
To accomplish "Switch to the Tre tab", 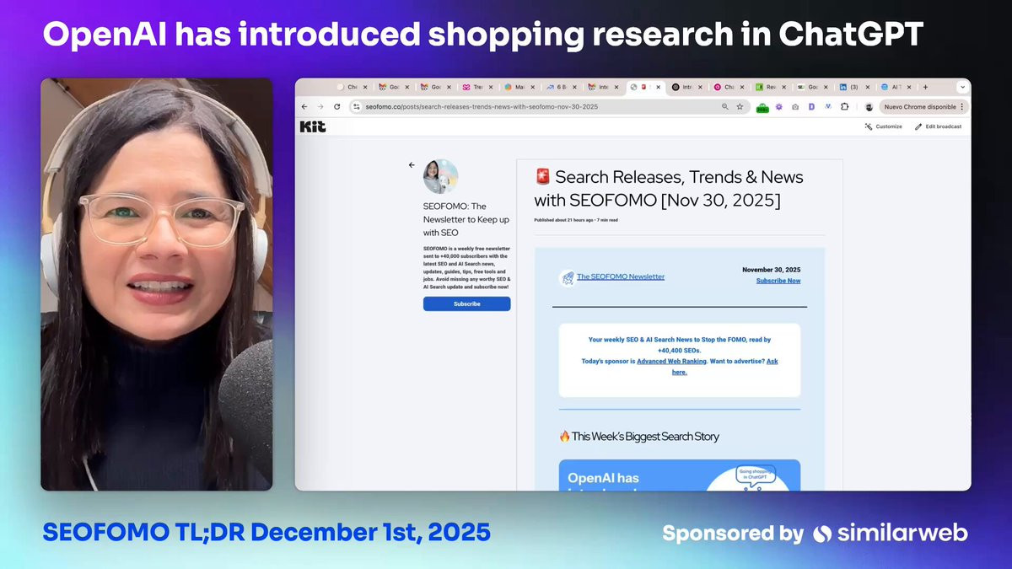I will point(477,87).
